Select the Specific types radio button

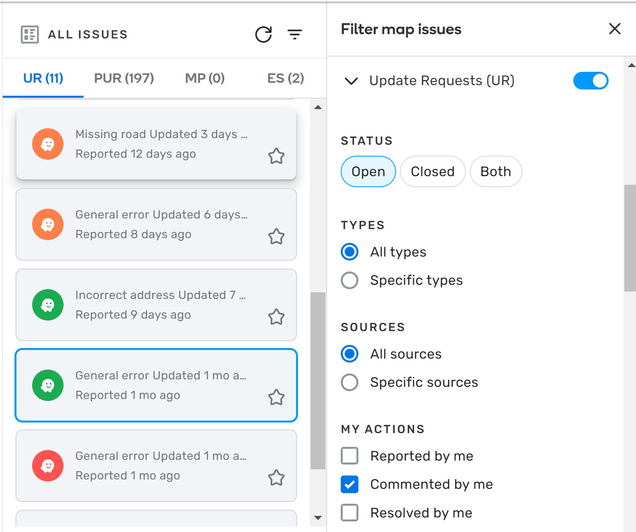point(349,280)
